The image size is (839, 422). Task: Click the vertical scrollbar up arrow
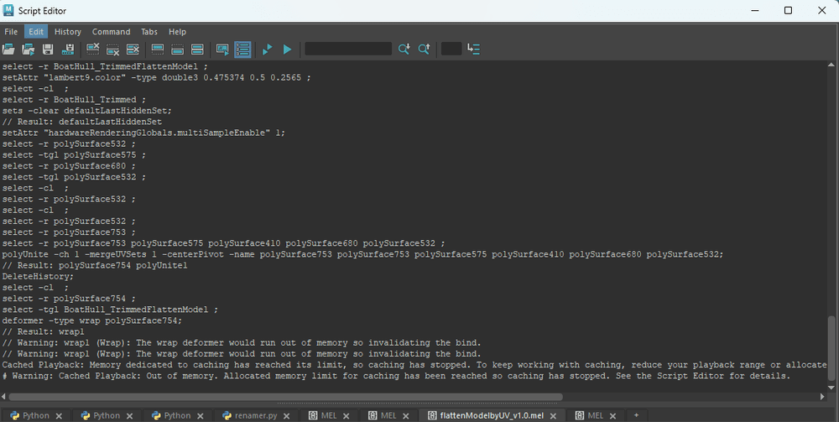[831, 65]
